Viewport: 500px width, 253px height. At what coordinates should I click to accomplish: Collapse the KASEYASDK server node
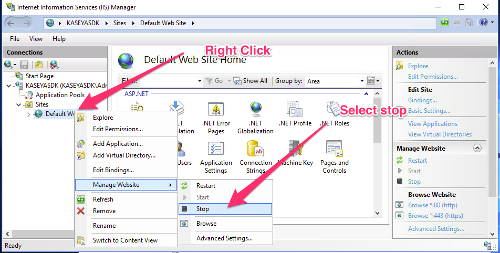(8, 86)
